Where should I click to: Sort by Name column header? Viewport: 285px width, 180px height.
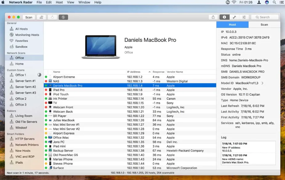point(89,72)
